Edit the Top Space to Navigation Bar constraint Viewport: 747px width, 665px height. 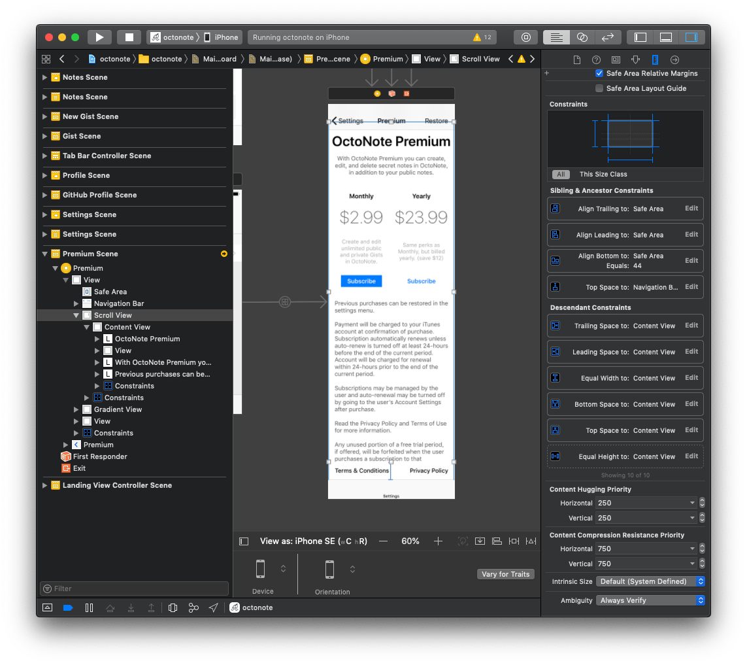click(x=691, y=287)
